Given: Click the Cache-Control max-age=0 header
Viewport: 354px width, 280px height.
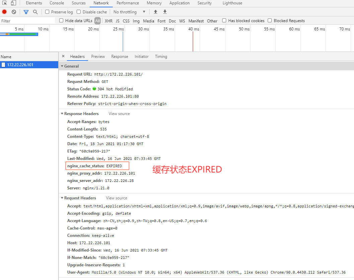Looking at the screenshot, I should point(92,228).
